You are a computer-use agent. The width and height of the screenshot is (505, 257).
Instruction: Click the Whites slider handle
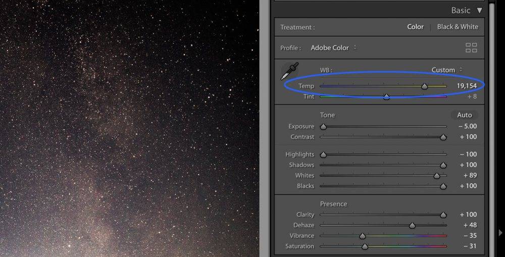click(x=437, y=176)
